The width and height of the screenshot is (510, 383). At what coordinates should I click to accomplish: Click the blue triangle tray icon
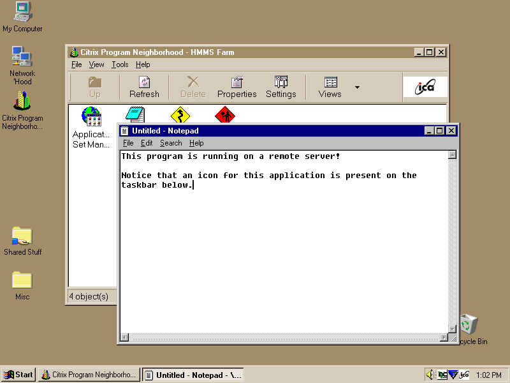[x=453, y=375]
